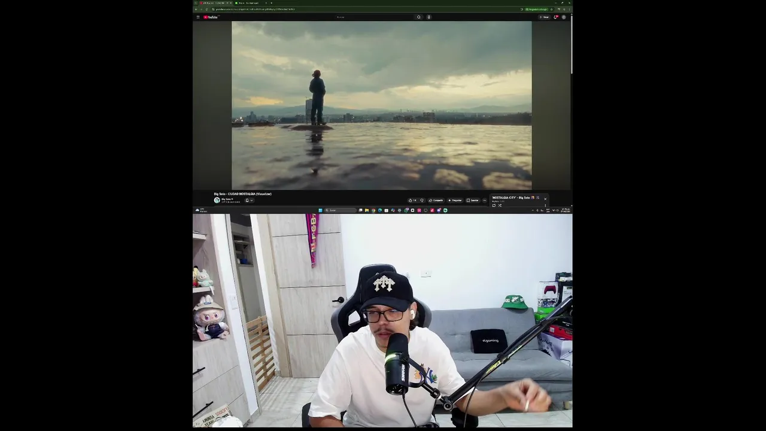Toggle loop playlist icon
Viewport: 766px width, 431px height.
[x=494, y=205]
